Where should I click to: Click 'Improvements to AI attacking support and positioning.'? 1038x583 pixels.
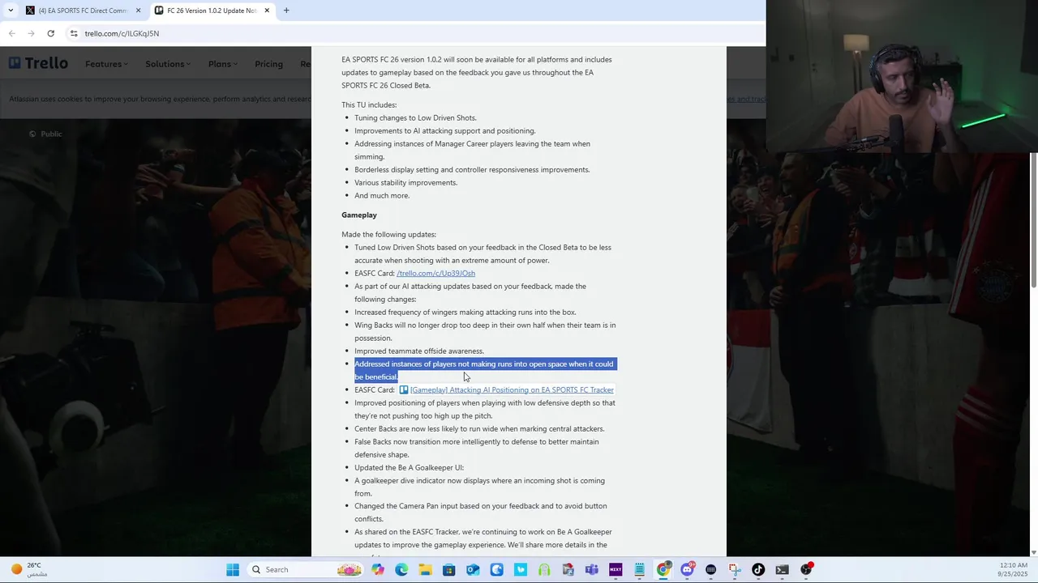click(x=444, y=130)
